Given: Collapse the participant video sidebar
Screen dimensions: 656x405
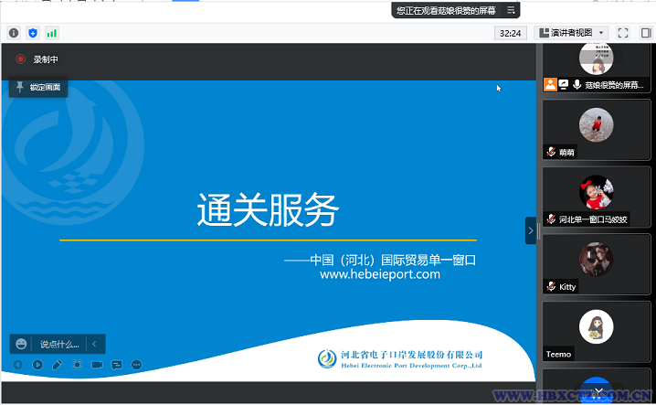Looking at the screenshot, I should [530, 230].
